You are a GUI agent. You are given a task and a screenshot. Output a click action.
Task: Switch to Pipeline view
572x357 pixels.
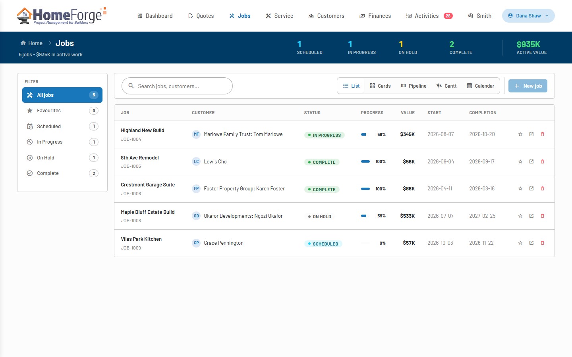[414, 86]
